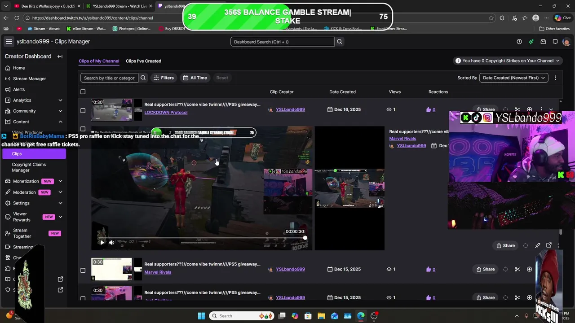Expand the Viewer Rewards sidebar section
Viewport: 575px width, 323px height.
point(60,217)
